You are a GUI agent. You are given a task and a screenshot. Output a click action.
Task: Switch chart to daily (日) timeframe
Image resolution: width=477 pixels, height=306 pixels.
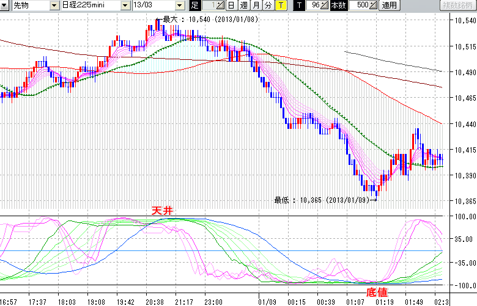(x=231, y=5)
